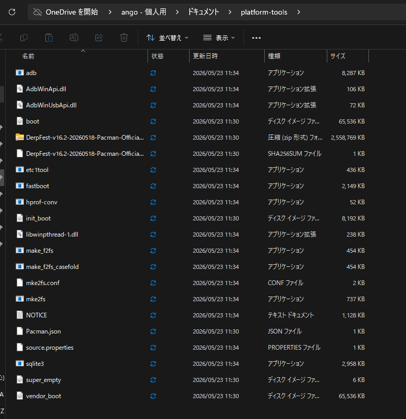Select the boot disk image icon
Viewport: 406px width, 419px height.
pos(20,121)
